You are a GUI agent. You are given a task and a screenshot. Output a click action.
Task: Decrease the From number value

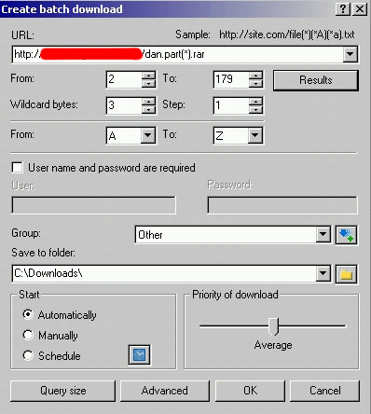click(148, 83)
